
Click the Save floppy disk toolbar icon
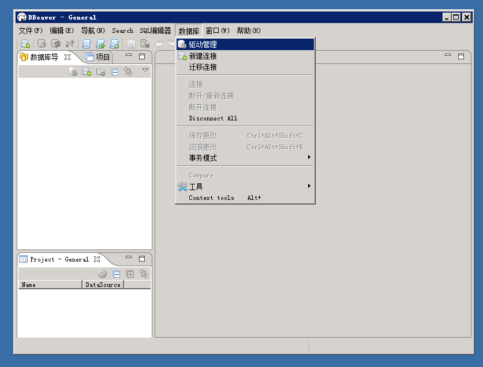pos(131,44)
